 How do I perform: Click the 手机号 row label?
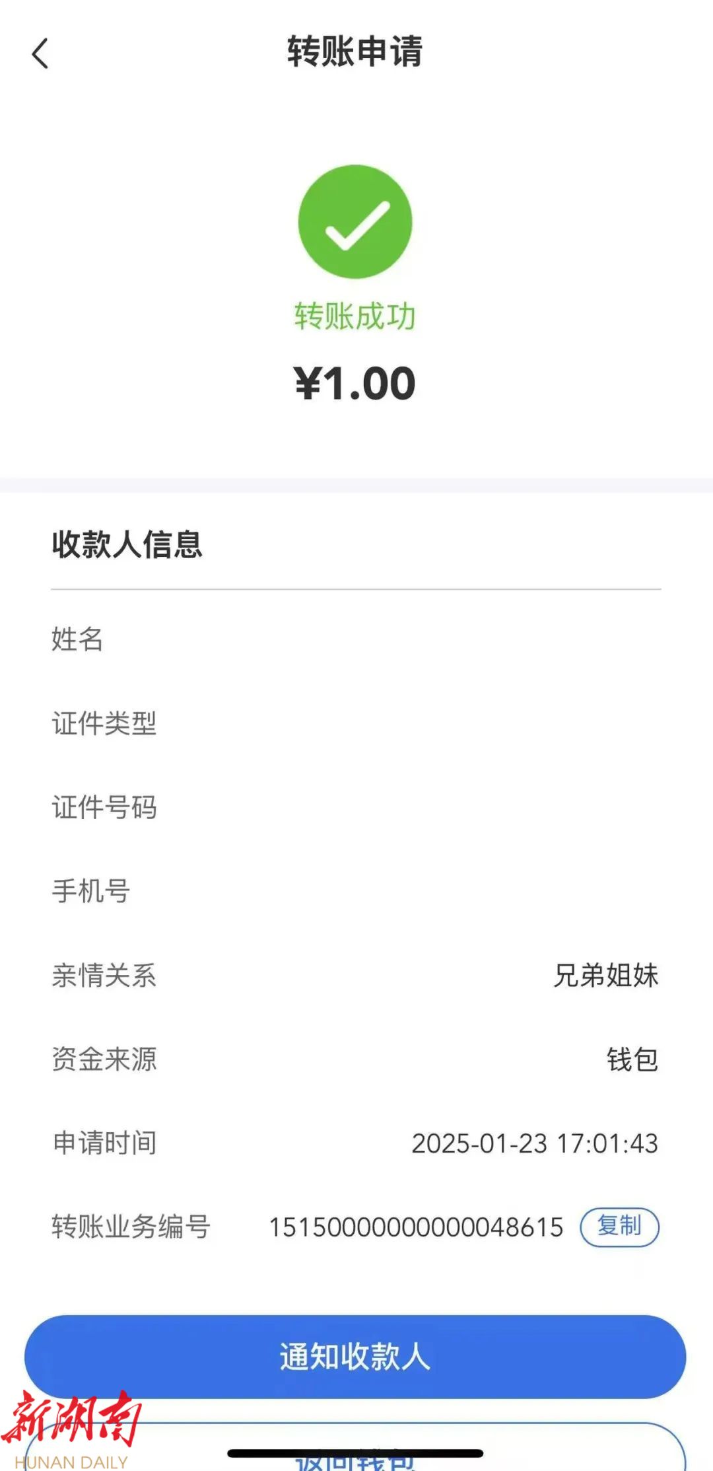point(91,891)
